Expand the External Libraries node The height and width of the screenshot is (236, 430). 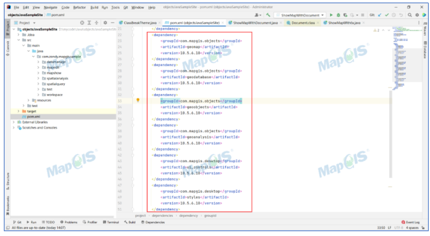click(14, 122)
